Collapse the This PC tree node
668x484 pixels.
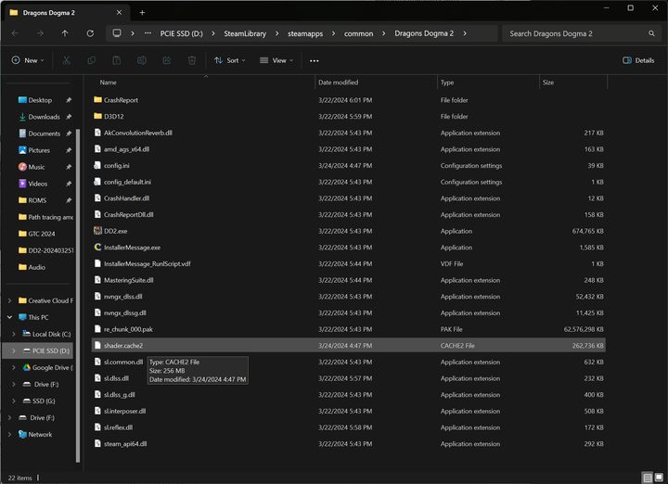pyautogui.click(x=9, y=317)
